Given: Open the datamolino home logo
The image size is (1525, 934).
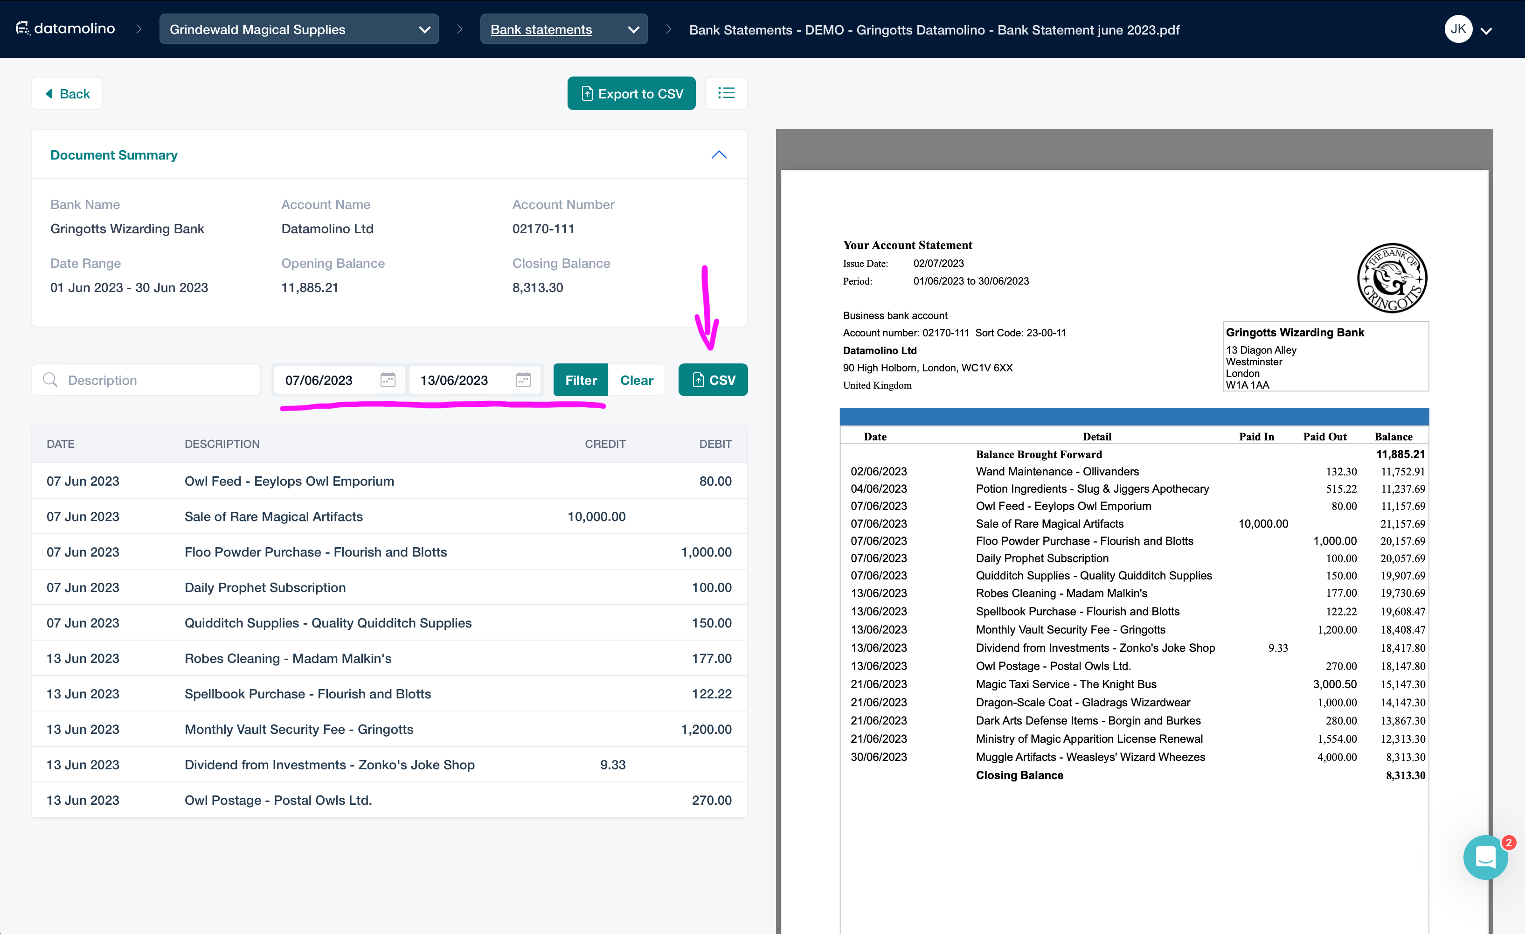Looking at the screenshot, I should [x=65, y=28].
